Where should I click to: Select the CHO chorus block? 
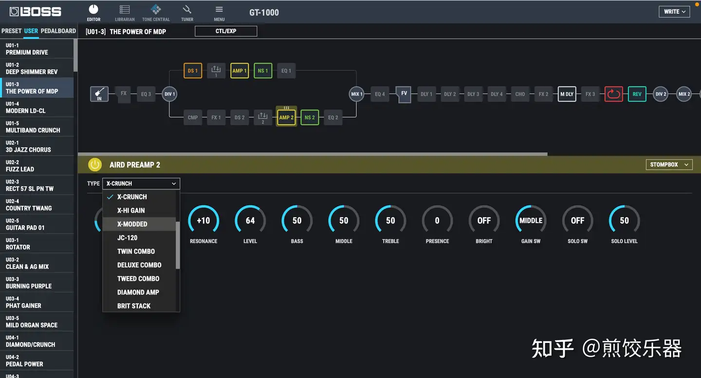(x=520, y=94)
